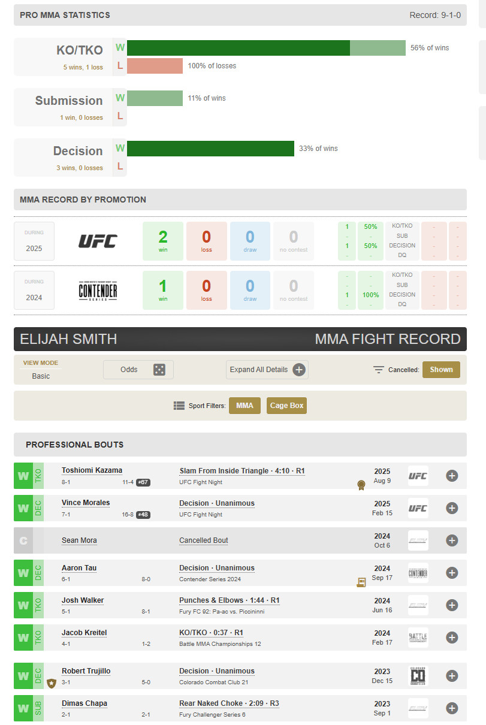Click the KO/TKO wins green bar
The height and width of the screenshot is (725, 486).
coord(238,48)
